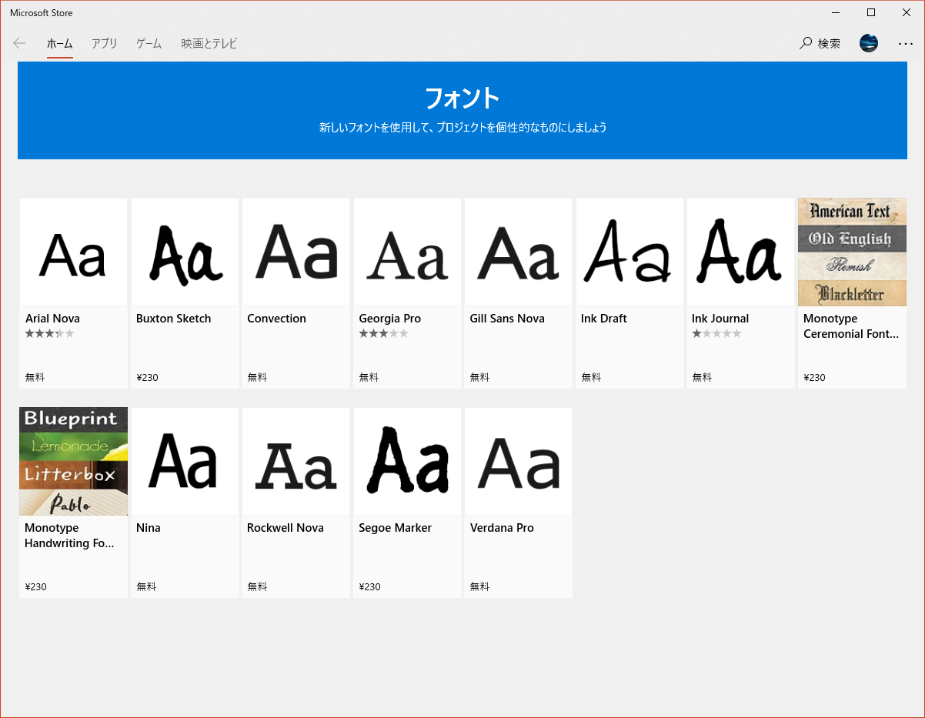
Task: Open the Ink Draft font preview
Action: tap(629, 252)
